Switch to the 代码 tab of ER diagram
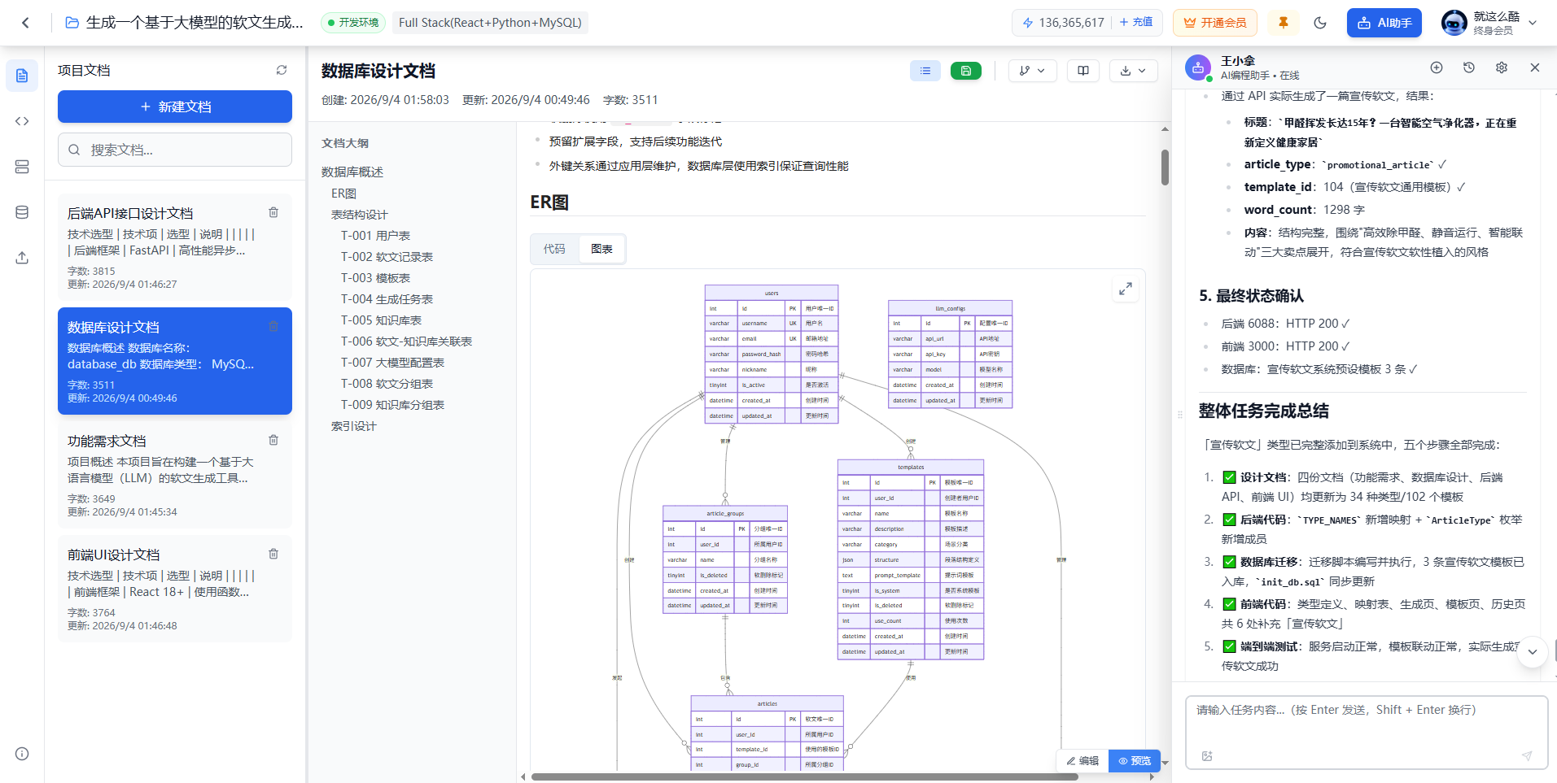The width and height of the screenshot is (1557, 783). click(x=554, y=249)
